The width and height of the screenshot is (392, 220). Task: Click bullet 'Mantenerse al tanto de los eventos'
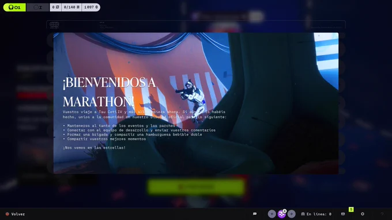tap(121, 126)
